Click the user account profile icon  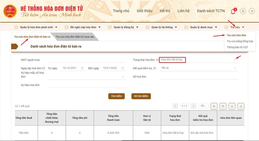point(243,11)
